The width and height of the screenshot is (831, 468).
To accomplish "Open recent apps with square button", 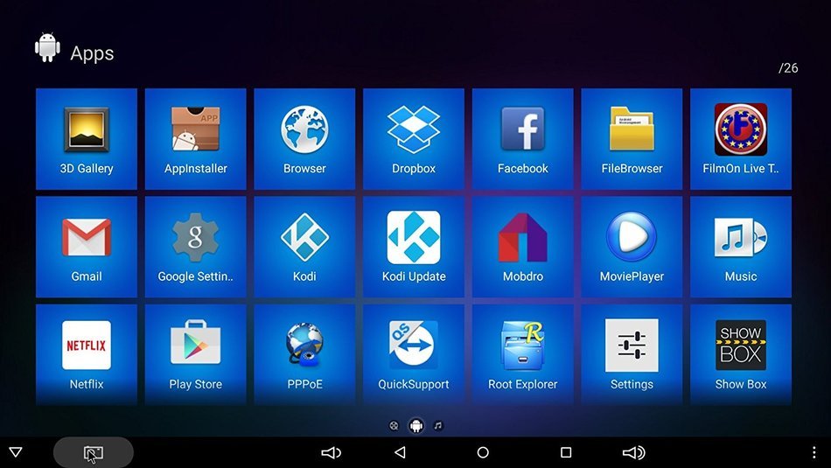I will [566, 452].
